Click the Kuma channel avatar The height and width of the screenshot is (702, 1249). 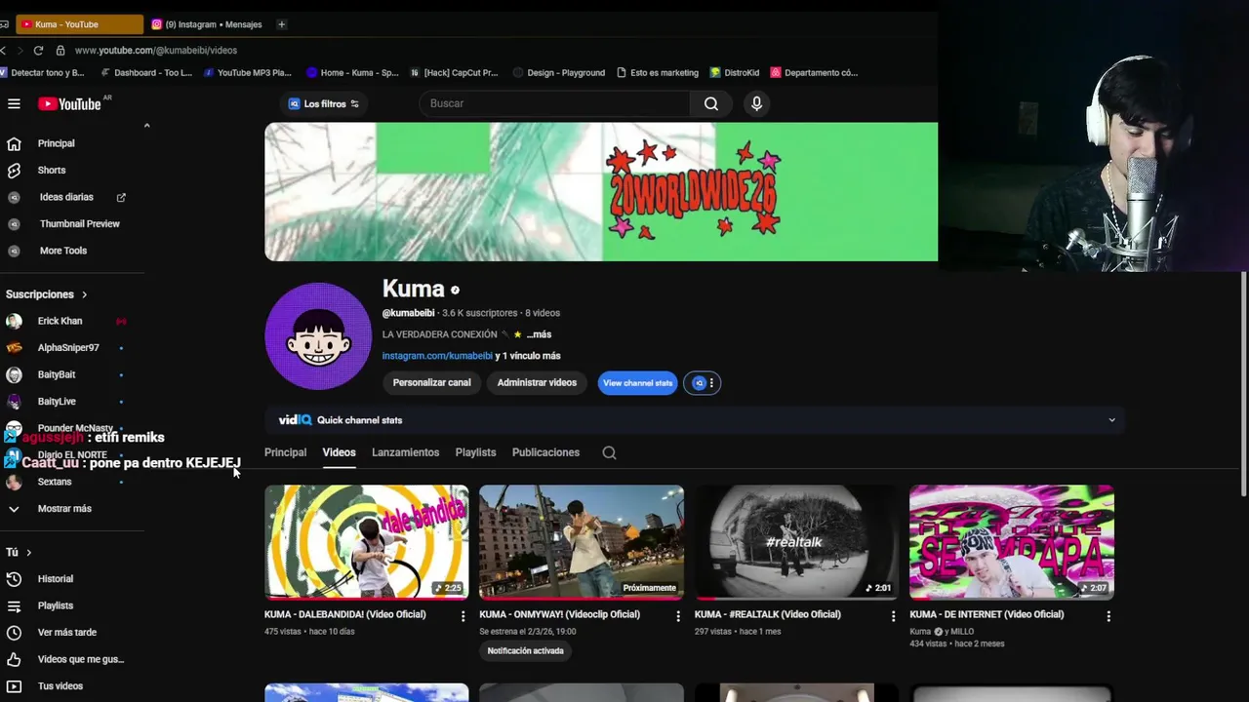318,336
